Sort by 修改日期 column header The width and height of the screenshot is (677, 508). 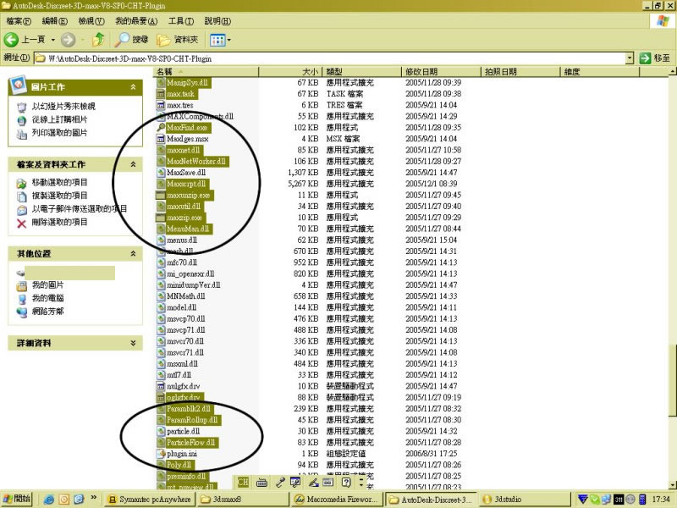coord(441,72)
